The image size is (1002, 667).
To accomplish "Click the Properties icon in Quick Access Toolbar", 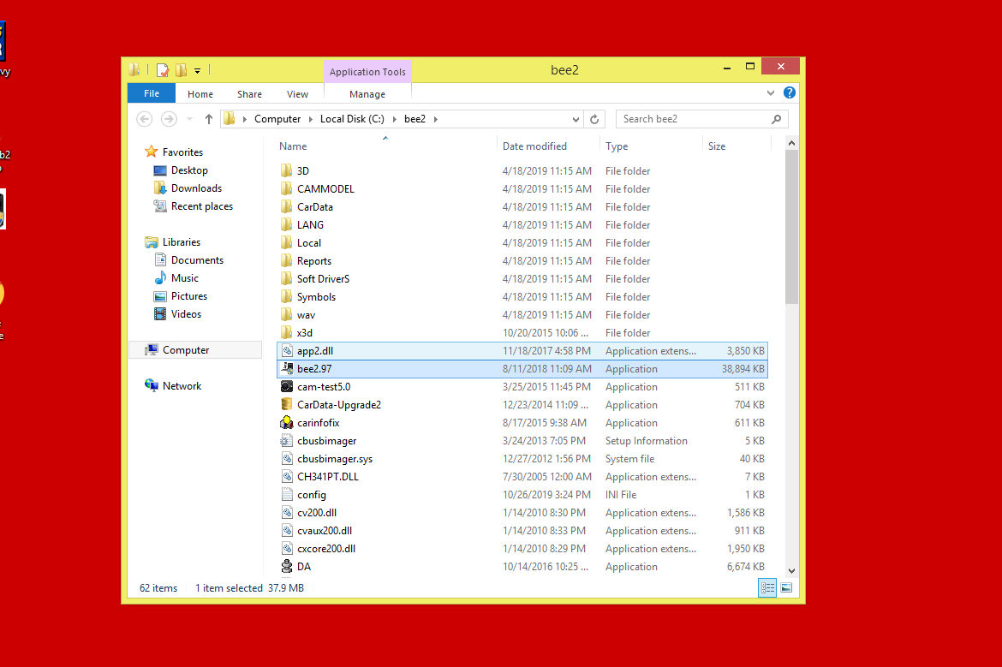I will (163, 70).
